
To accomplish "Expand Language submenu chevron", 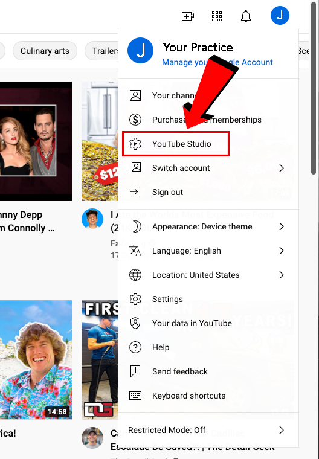I will coord(282,251).
